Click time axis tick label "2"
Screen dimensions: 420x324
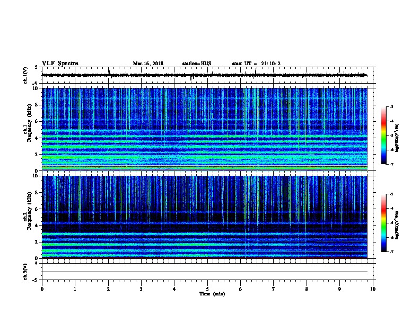point(108,289)
